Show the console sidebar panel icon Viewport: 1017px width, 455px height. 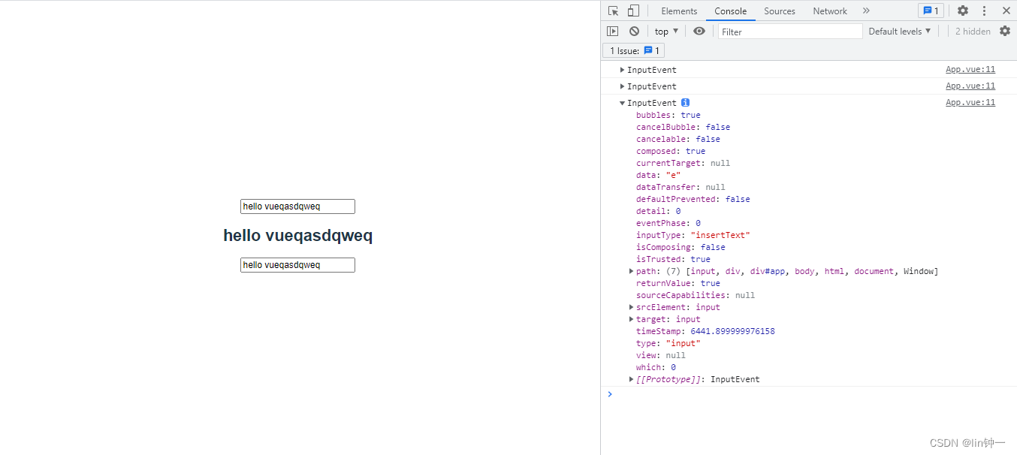coord(613,32)
